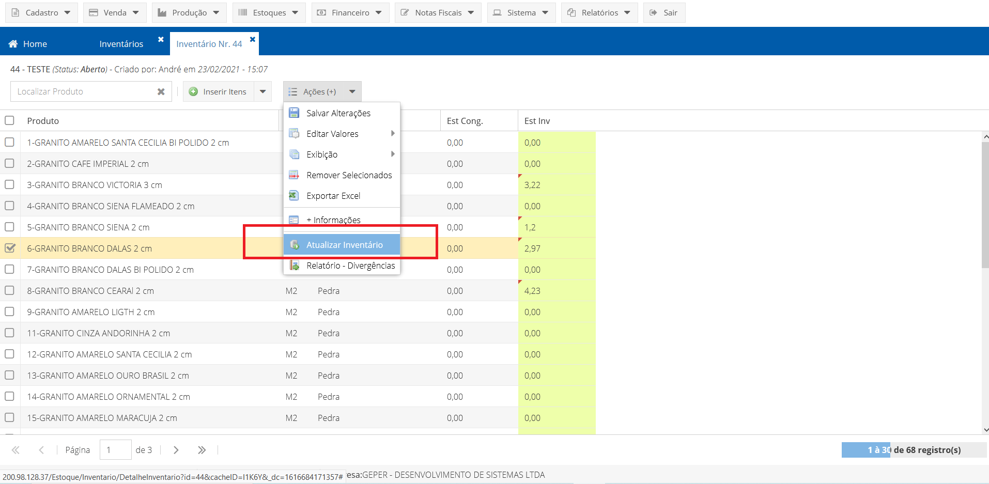The height and width of the screenshot is (484, 989).
Task: Toggle the select-all checkbox in Produto header
Action: (10, 120)
